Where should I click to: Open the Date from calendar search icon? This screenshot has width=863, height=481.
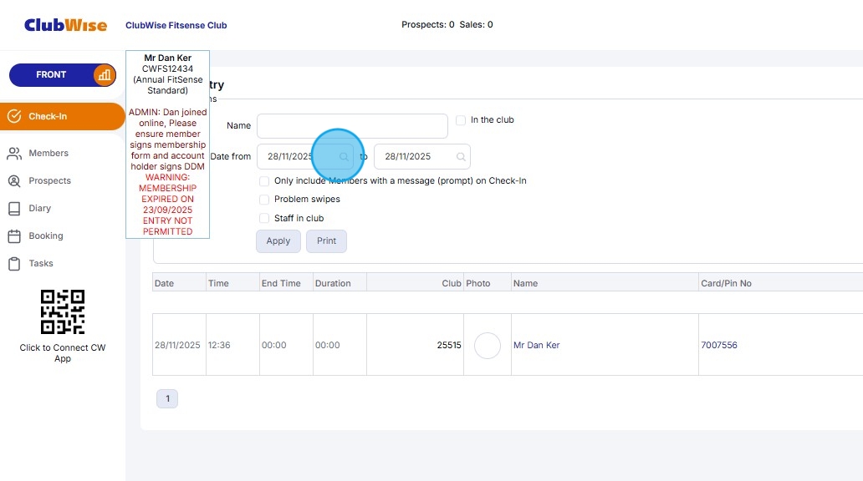344,157
